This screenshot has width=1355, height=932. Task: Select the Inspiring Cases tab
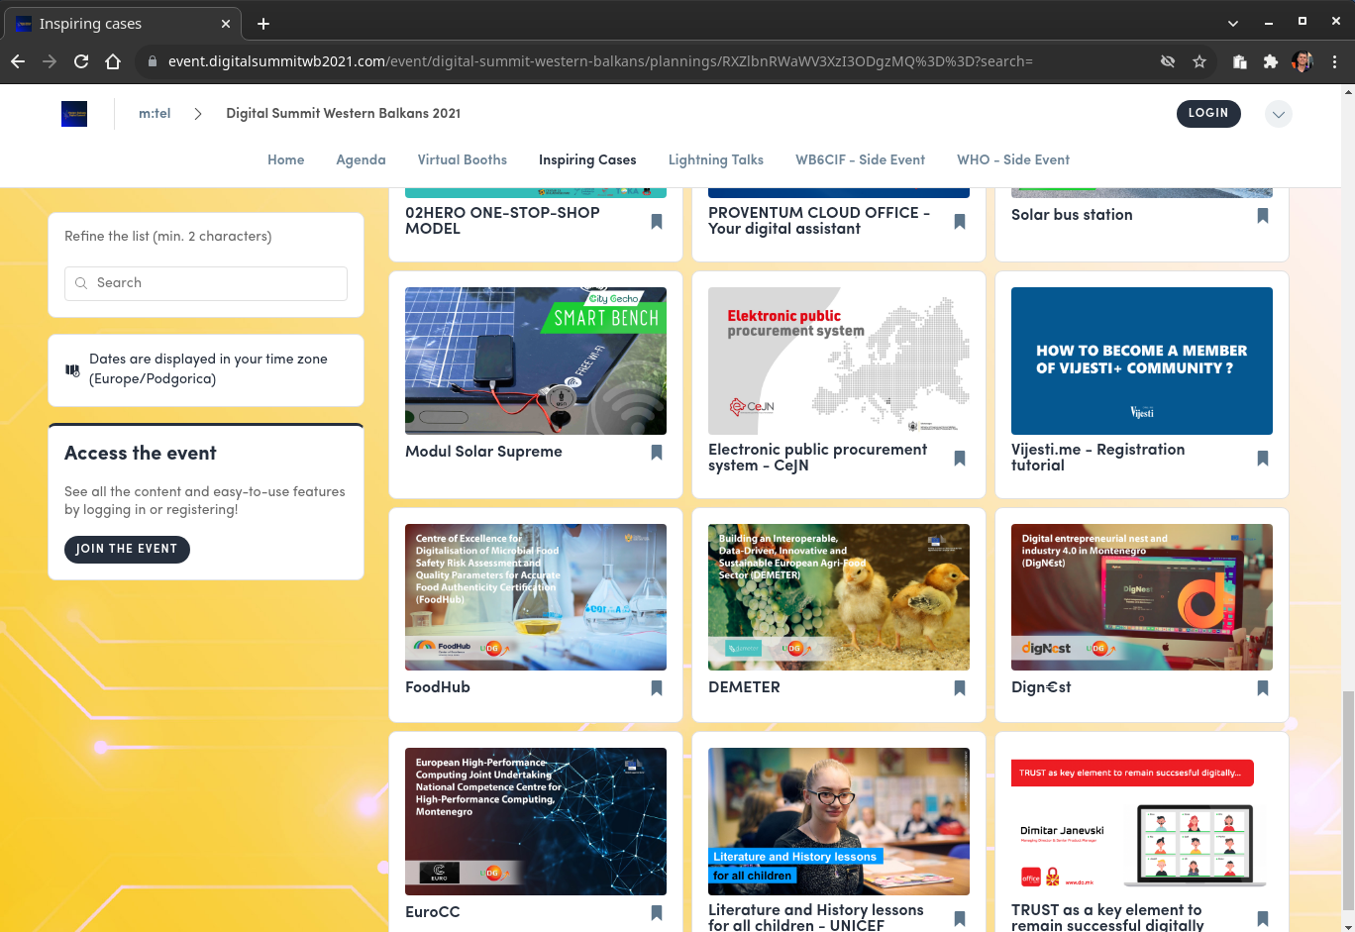(587, 159)
